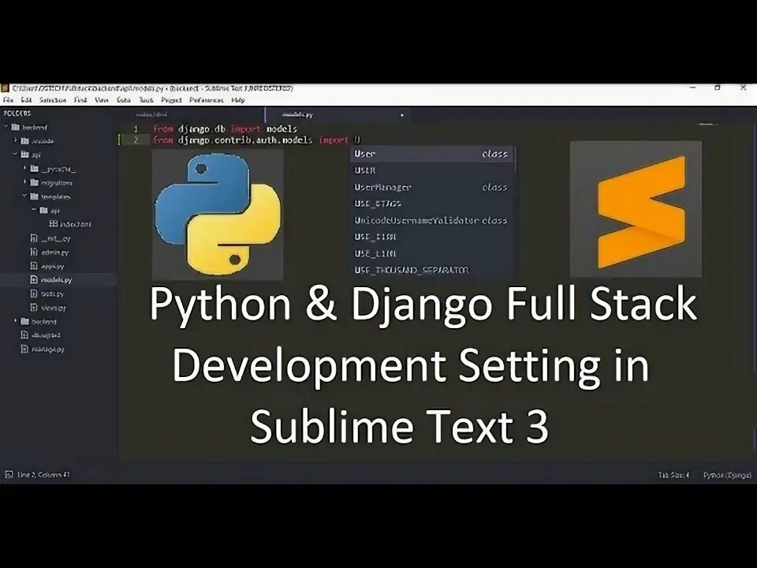This screenshot has height=568, width=757.
Task: Click the manage.py file icon
Action: (x=24, y=349)
